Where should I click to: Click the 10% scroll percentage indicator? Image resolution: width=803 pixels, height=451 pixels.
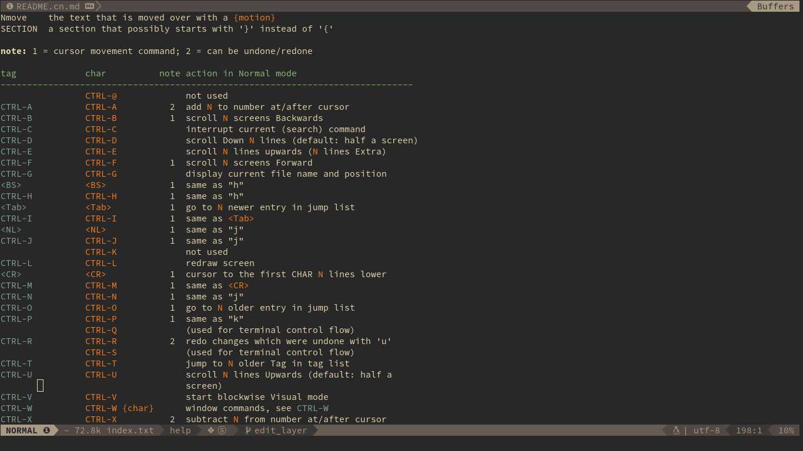(787, 430)
